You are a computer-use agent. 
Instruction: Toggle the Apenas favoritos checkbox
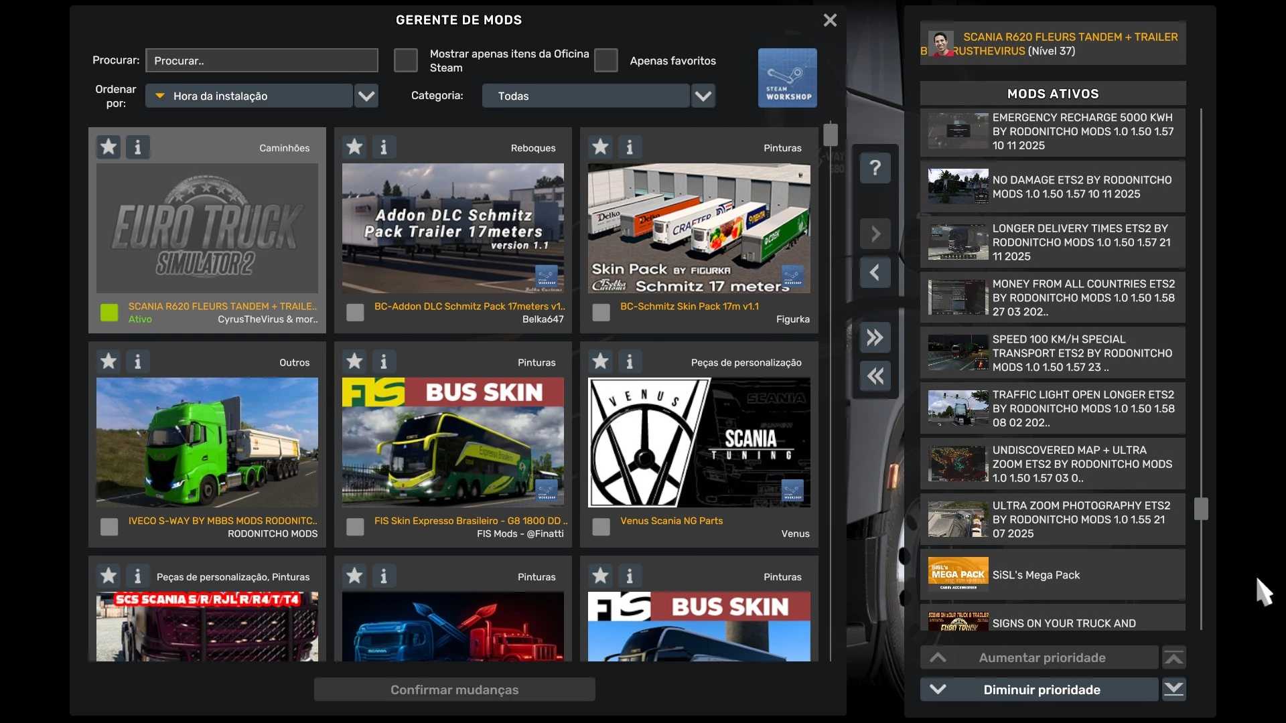605,60
